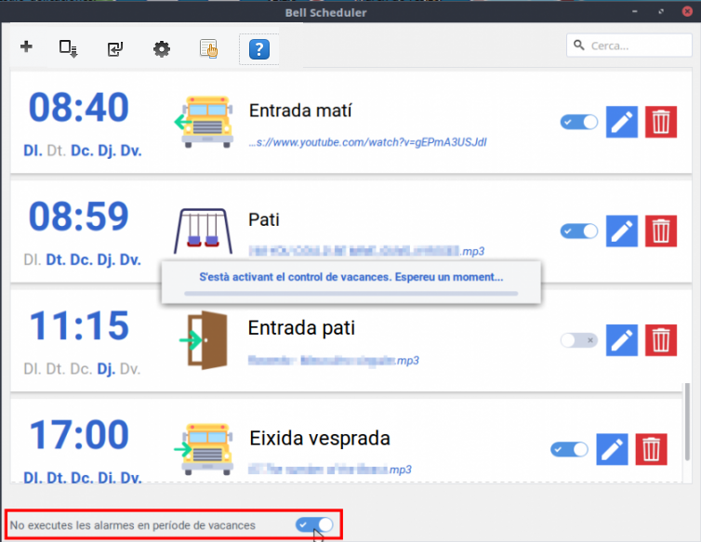
Task: Click the import bells toolbar icon
Action: tap(114, 49)
